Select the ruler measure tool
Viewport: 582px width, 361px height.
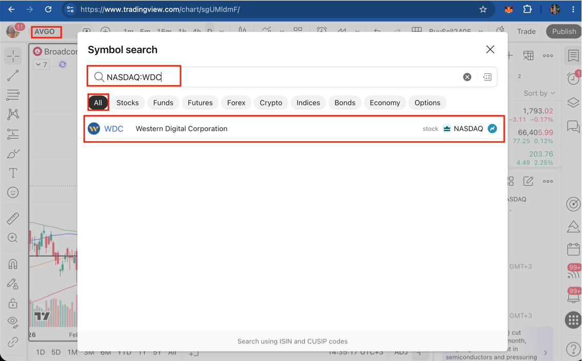[13, 218]
